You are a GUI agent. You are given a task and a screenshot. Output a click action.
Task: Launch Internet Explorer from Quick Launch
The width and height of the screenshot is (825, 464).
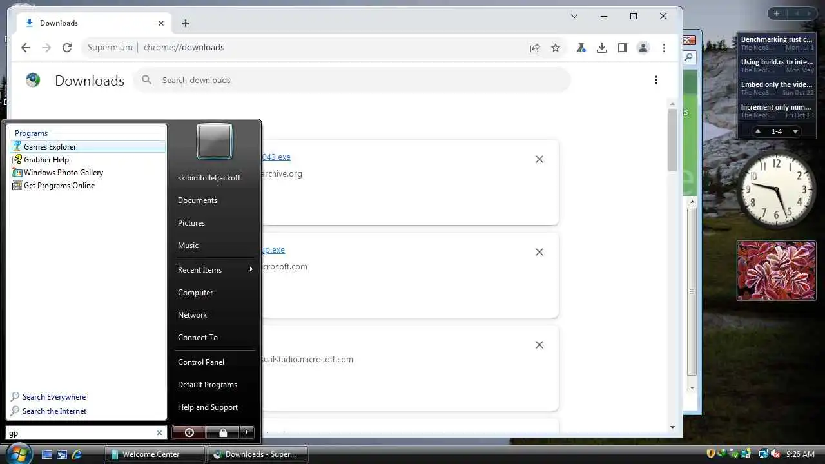[x=77, y=454]
